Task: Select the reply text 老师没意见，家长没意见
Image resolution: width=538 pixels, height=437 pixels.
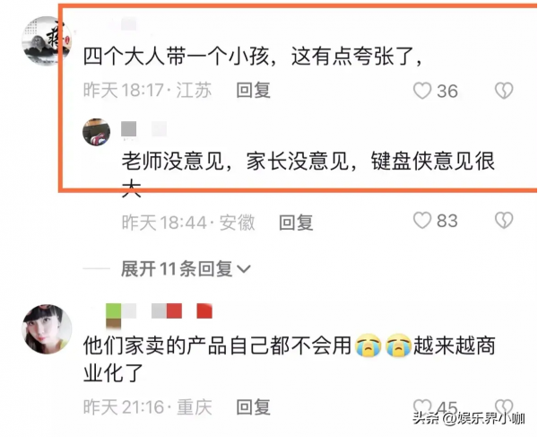Action: coord(235,161)
